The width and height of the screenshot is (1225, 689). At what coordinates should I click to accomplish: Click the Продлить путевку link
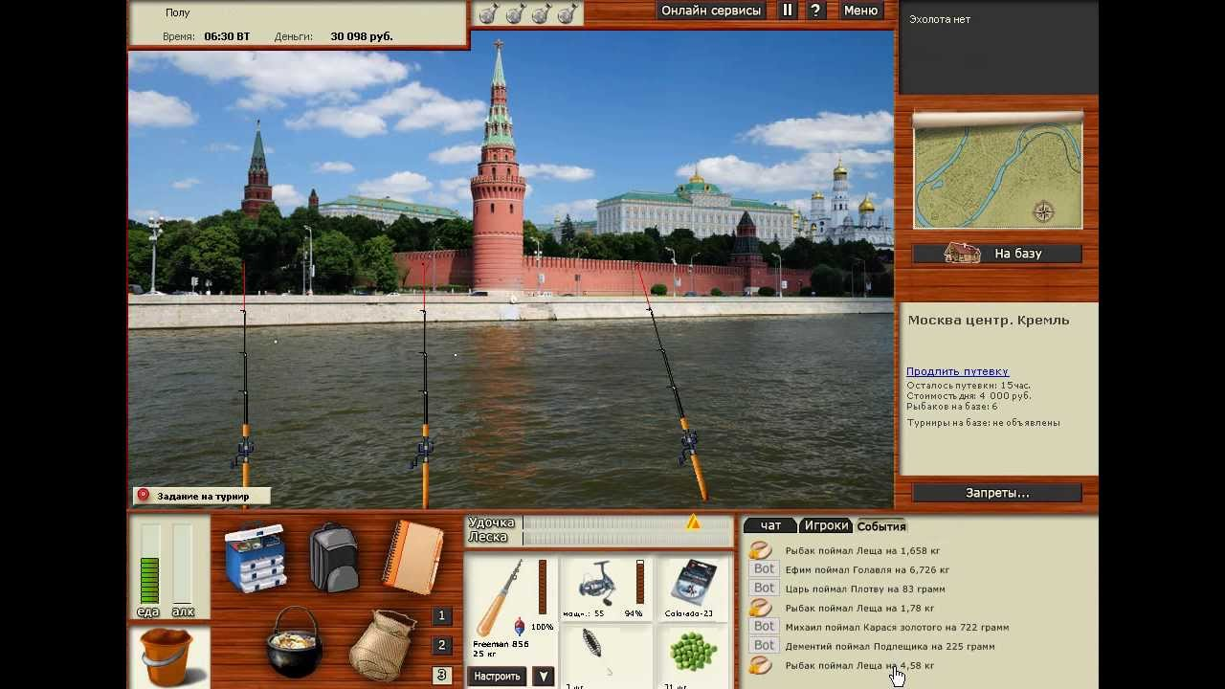point(957,371)
